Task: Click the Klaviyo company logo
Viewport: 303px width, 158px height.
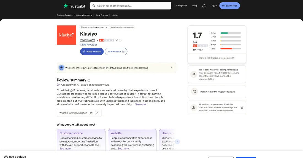Action: coord(66,35)
